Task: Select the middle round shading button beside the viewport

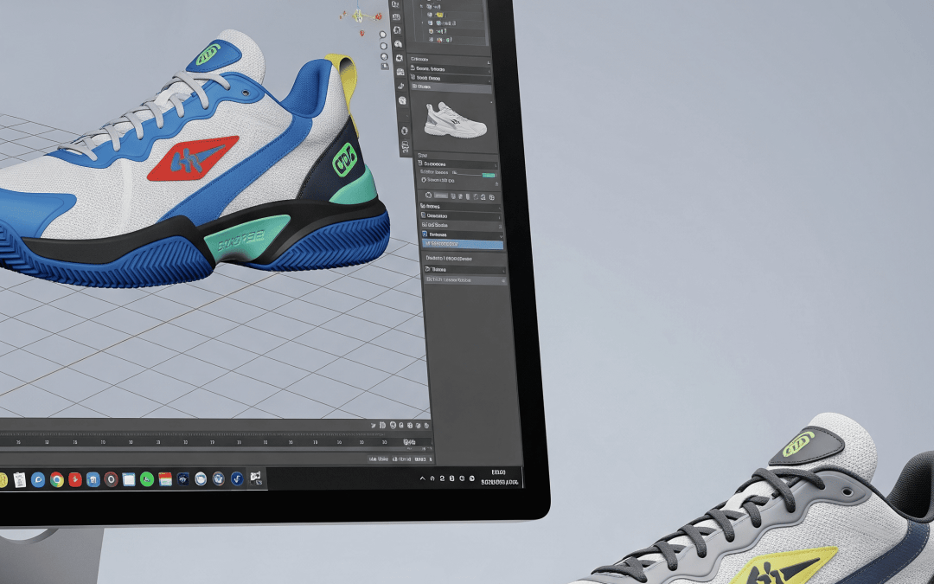Action: 384,46
